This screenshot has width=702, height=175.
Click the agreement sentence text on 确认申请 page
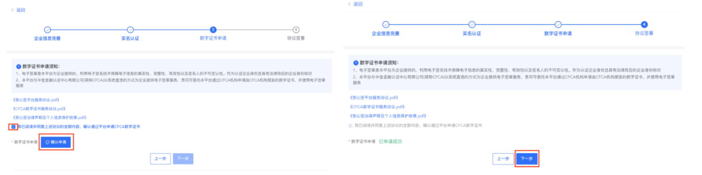[x=78, y=127]
